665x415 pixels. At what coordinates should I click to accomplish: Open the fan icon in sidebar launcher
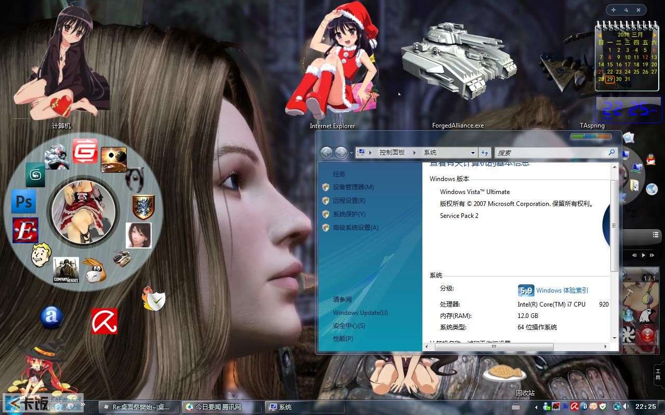point(628,334)
